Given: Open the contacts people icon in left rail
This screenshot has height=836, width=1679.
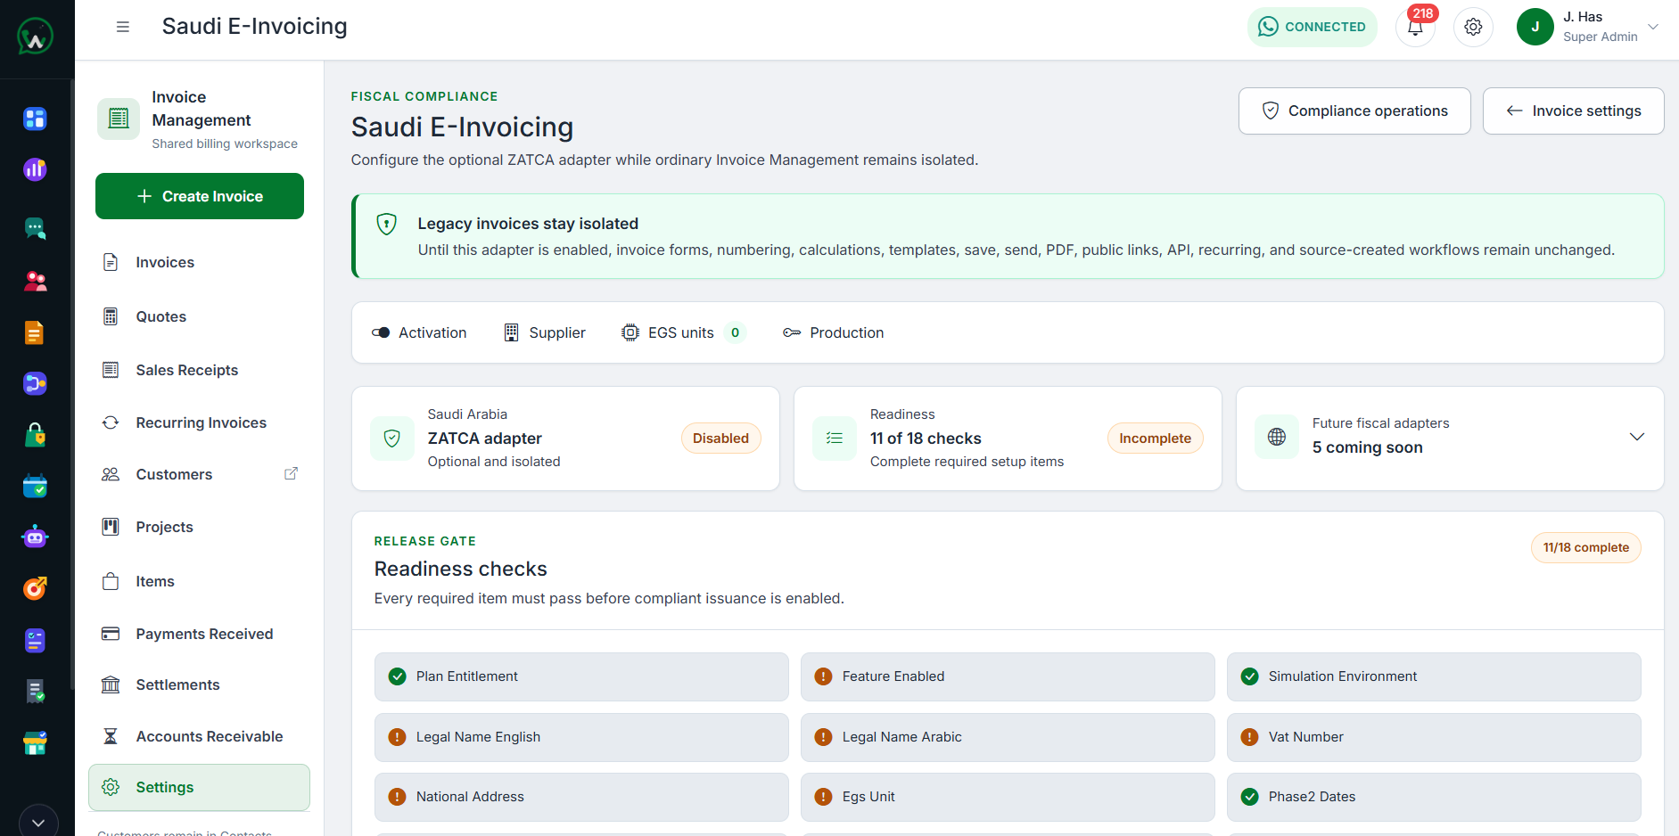Looking at the screenshot, I should [x=35, y=281].
